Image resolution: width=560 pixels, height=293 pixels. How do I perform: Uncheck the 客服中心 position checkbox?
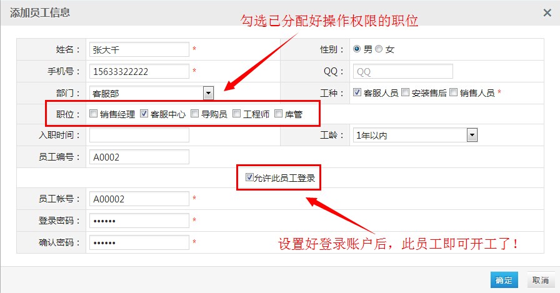[x=144, y=114]
